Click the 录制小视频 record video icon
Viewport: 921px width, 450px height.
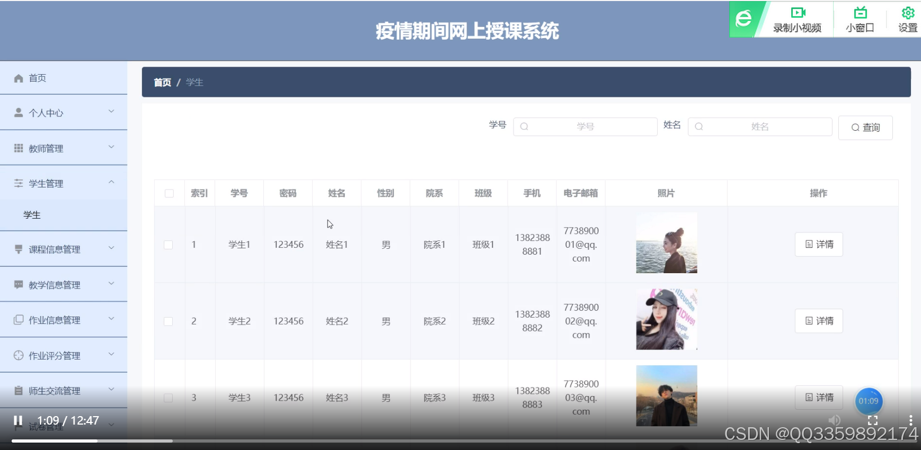click(798, 13)
